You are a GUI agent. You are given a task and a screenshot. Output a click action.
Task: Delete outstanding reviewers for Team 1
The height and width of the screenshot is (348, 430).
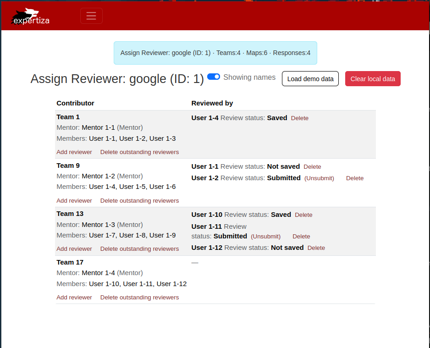pos(139,152)
